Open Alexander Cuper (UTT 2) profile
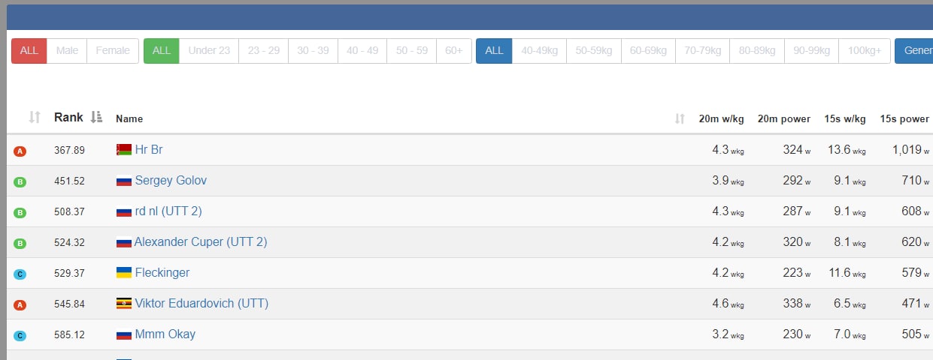 (201, 242)
